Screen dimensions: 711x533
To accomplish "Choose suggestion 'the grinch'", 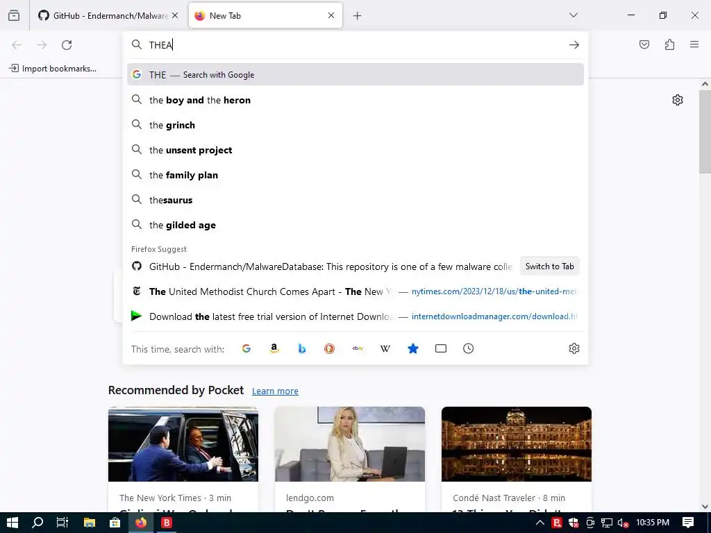I will [x=355, y=125].
